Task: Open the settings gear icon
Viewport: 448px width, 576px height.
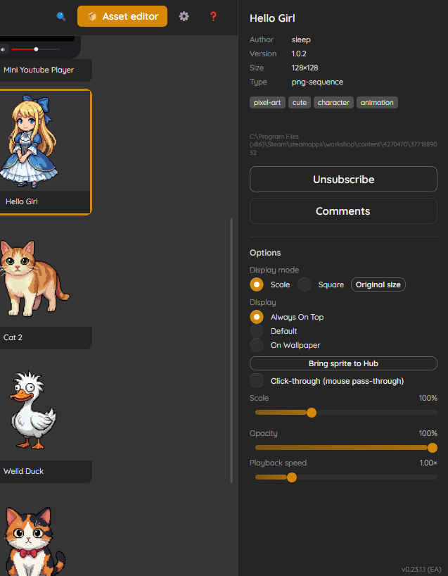Action: 184,16
